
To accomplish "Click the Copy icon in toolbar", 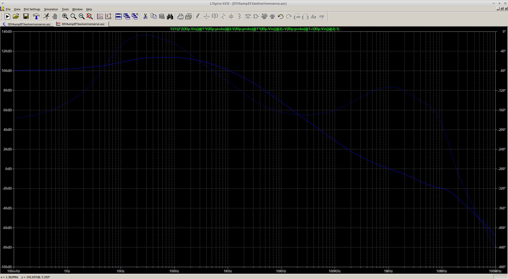I will coord(153,17).
